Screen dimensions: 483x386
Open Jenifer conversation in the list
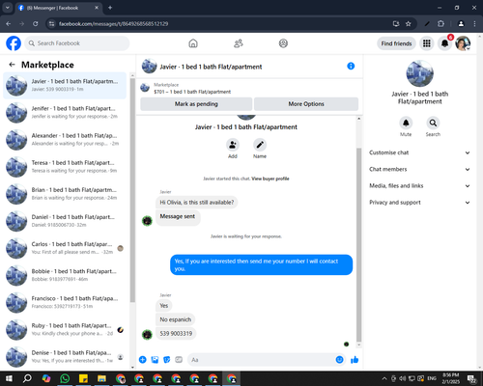pyautogui.click(x=65, y=113)
